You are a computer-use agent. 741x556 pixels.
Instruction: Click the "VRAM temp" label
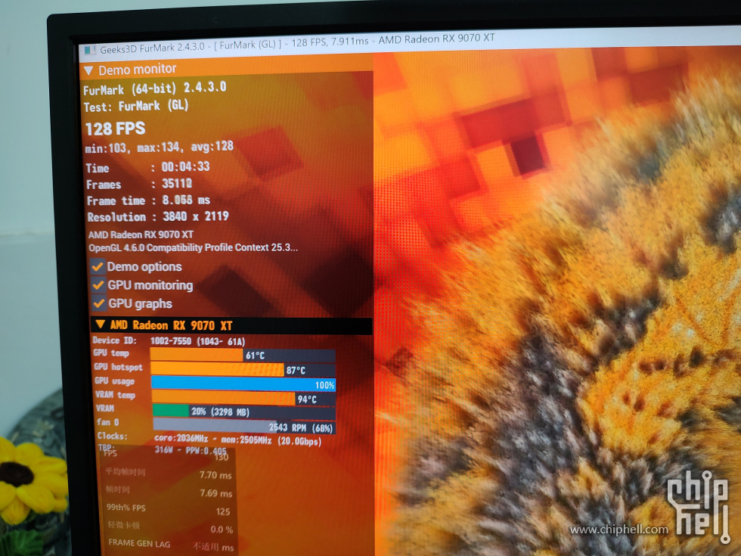(115, 394)
